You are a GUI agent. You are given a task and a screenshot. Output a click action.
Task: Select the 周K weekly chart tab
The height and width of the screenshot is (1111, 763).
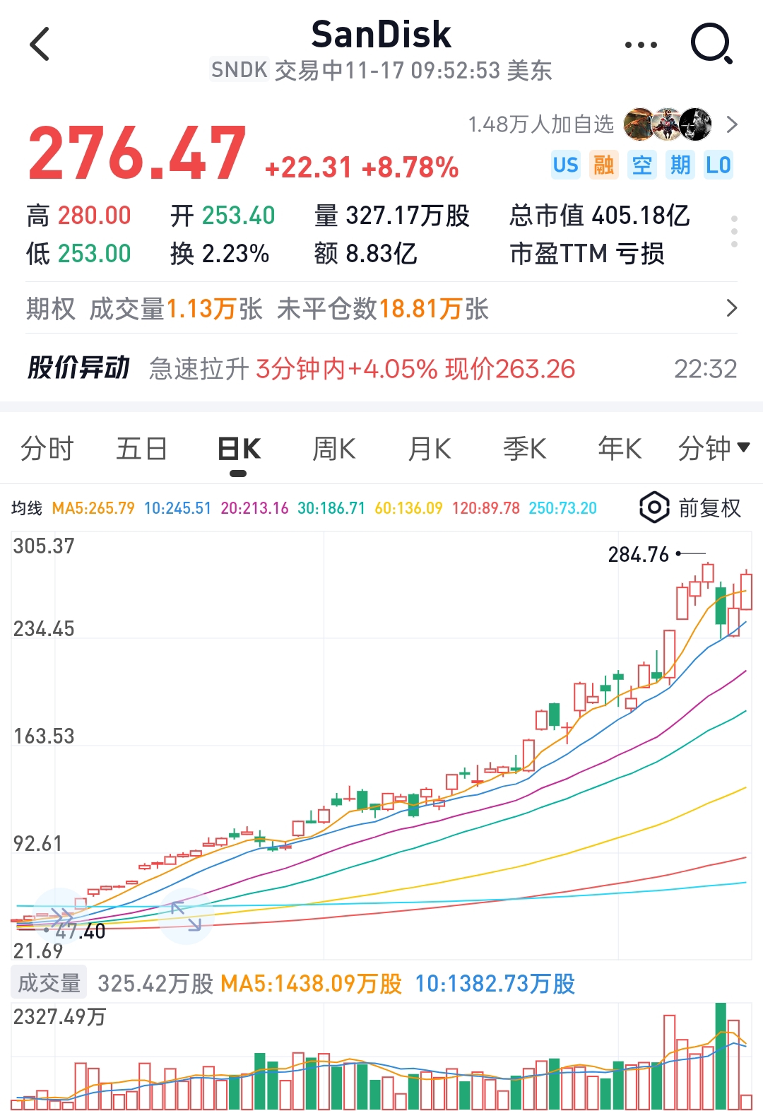click(x=333, y=448)
